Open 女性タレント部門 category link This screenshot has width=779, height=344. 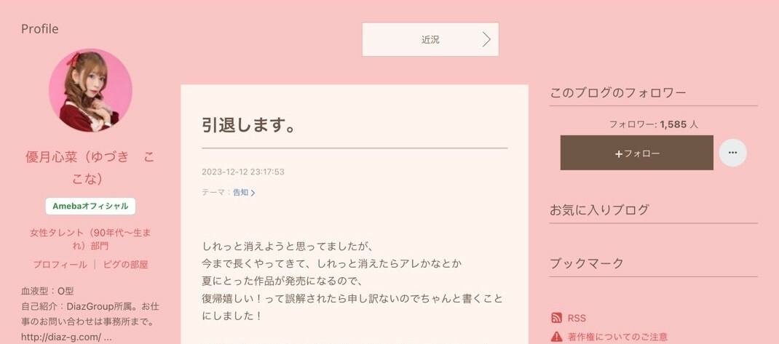[x=90, y=239]
